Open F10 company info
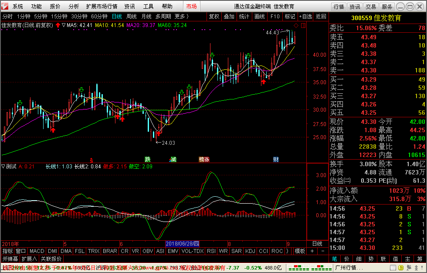Screen dimensions: 427x273 (x=275, y=16)
